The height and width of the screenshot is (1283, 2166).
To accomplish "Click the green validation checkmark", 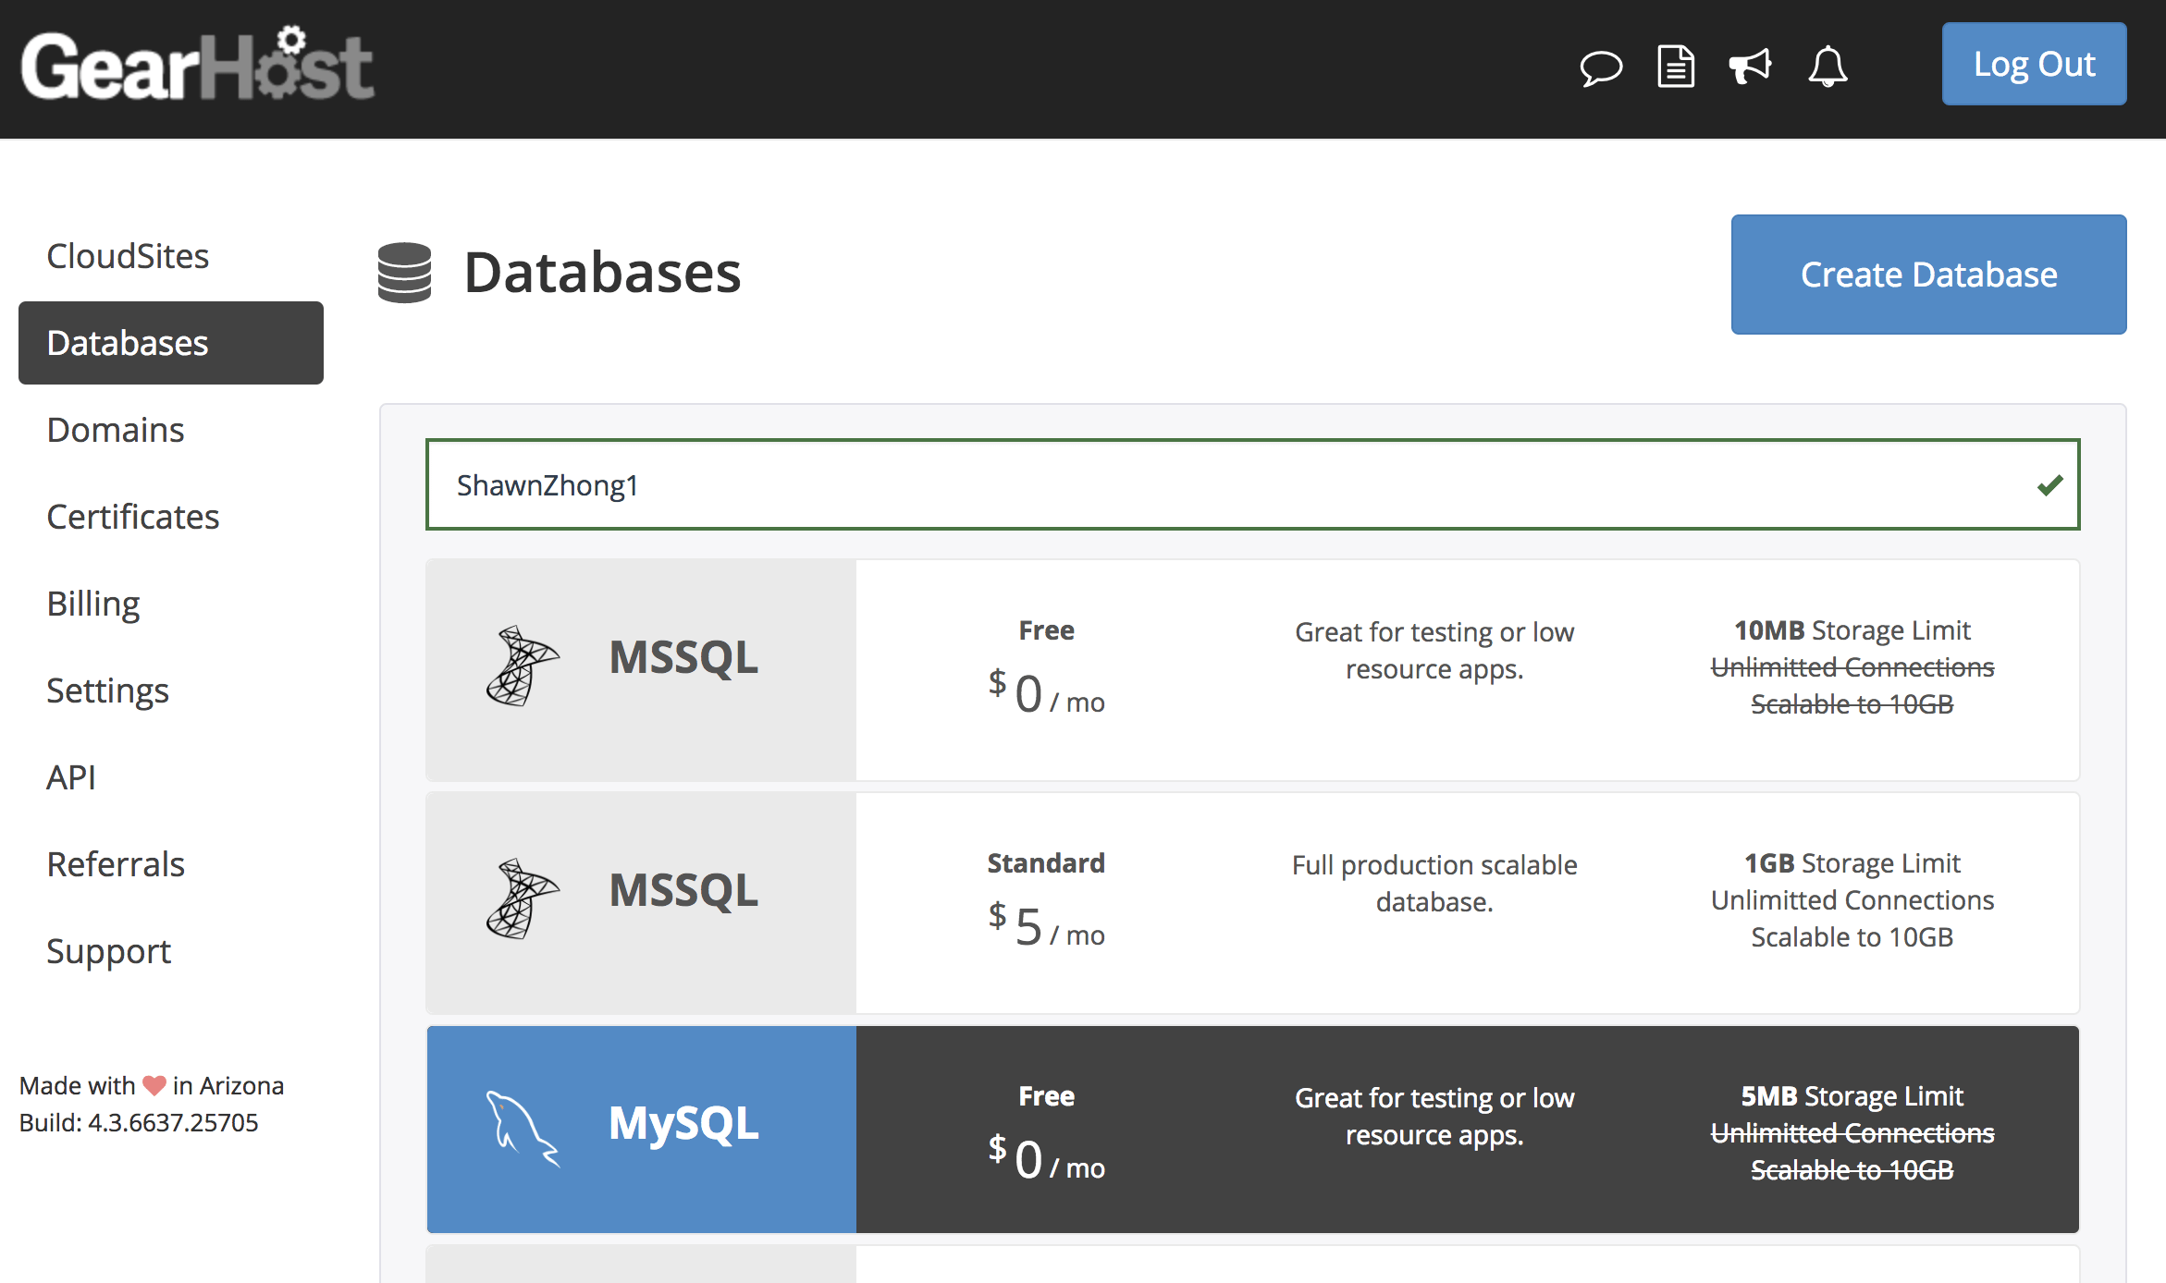I will [2049, 484].
